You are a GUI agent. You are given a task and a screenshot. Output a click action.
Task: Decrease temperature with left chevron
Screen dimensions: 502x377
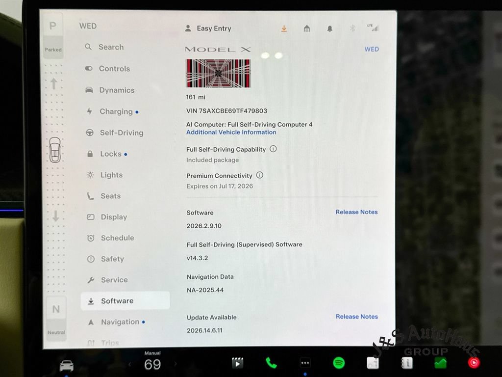[x=129, y=364]
